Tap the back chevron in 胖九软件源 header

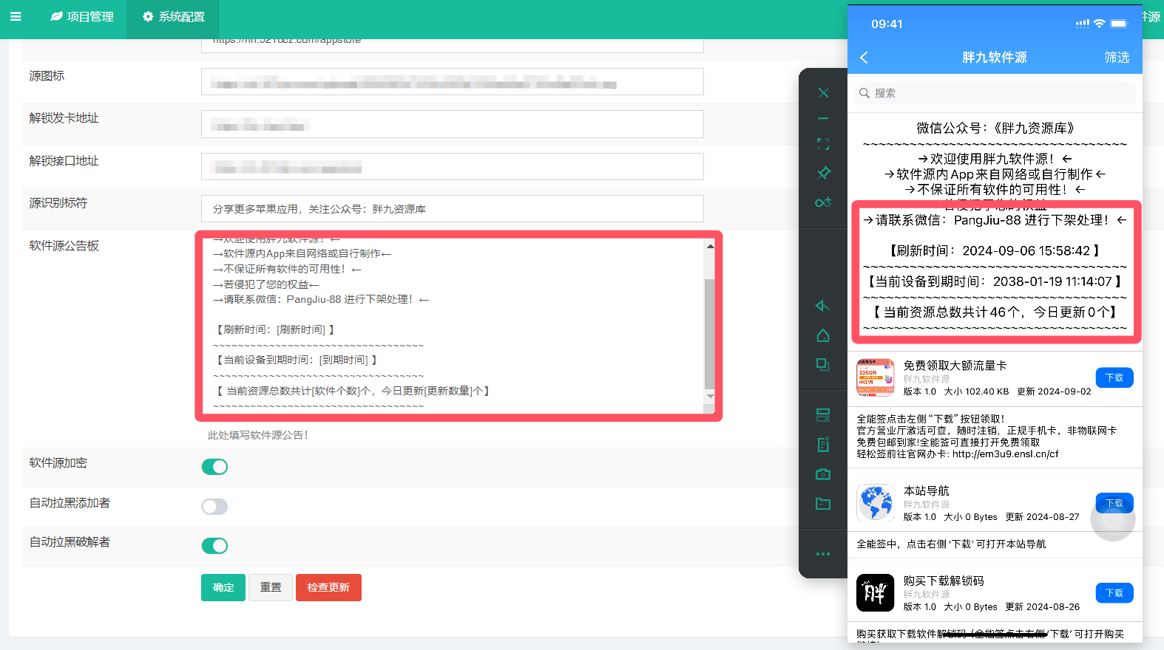click(x=864, y=58)
